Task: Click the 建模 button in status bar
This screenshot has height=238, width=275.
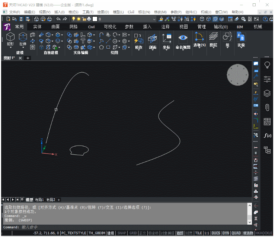Action: pyautogui.click(x=111, y=233)
